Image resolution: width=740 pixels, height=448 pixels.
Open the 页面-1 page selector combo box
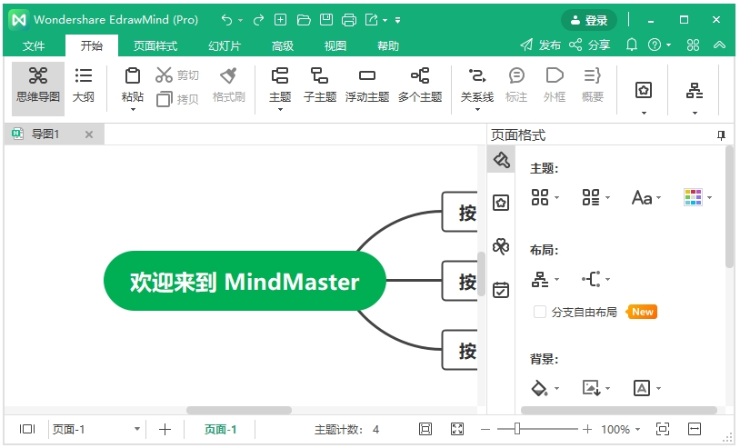tap(95, 430)
